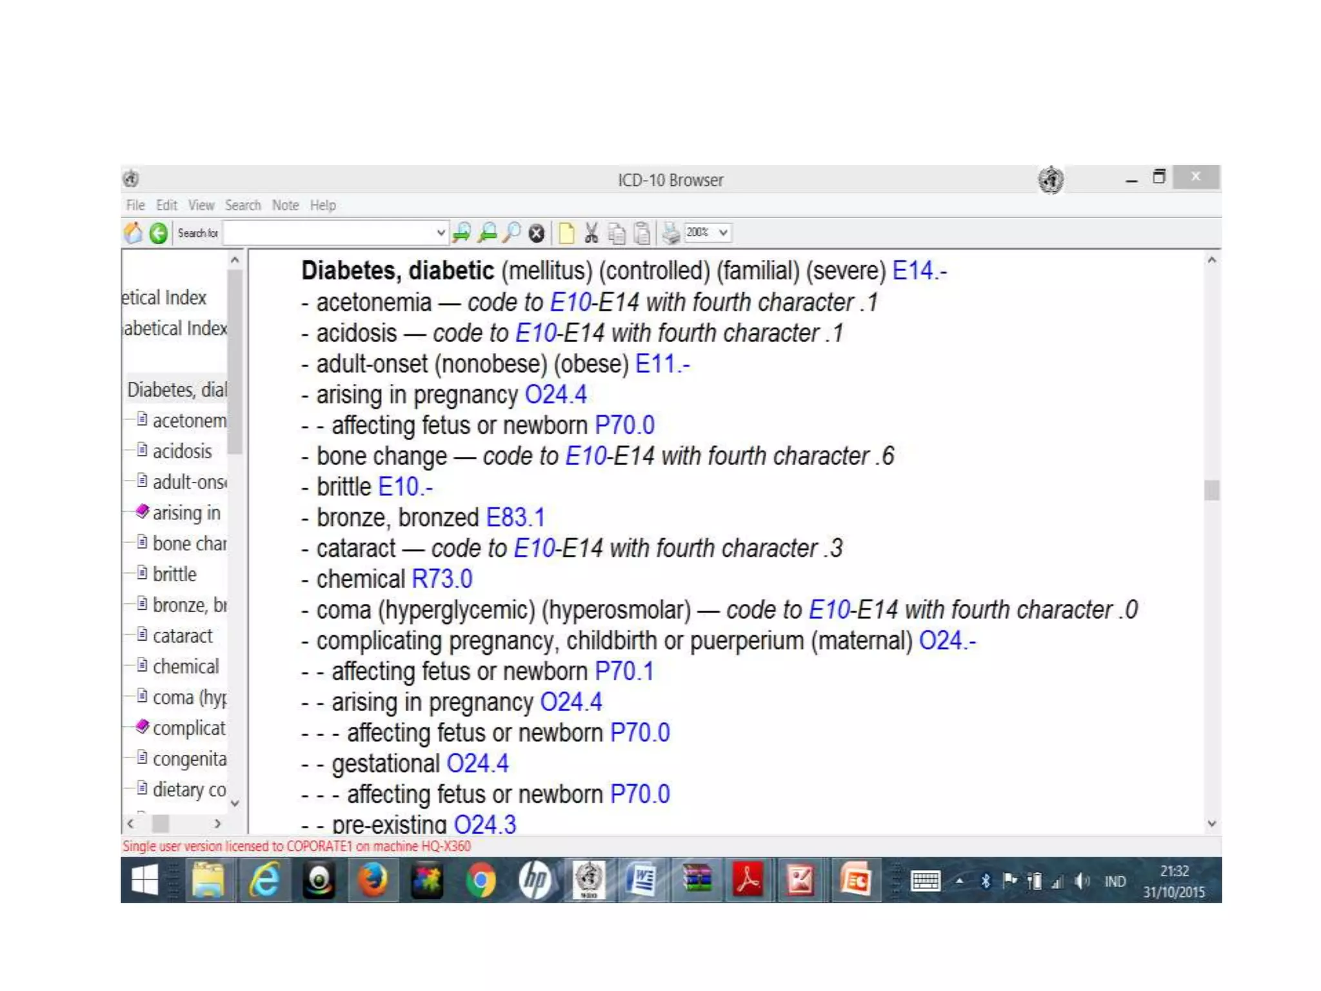
Task: Click the yellow New Note icon
Action: (x=566, y=233)
